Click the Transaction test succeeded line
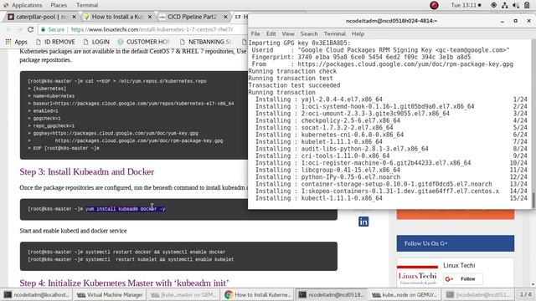536x301 pixels. coord(294,85)
